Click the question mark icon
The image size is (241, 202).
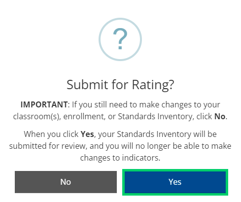(120, 39)
